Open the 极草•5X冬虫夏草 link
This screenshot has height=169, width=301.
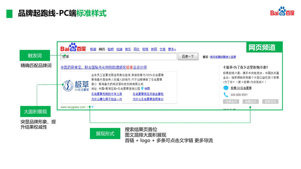coord(241,88)
